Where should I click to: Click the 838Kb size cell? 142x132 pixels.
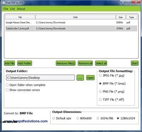point(120,22)
